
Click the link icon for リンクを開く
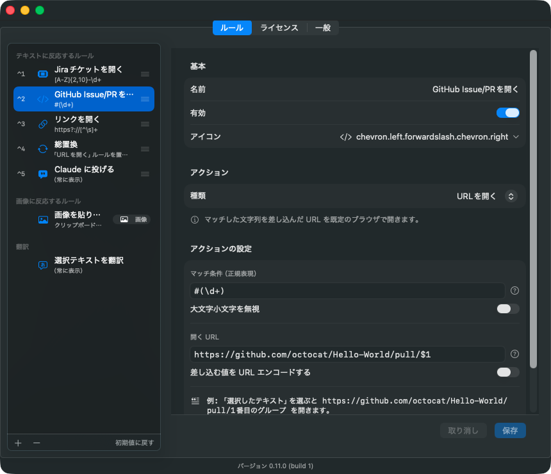click(43, 124)
